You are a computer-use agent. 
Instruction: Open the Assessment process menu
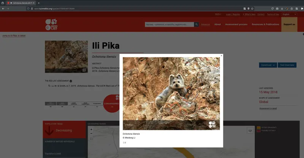[x=236, y=24]
